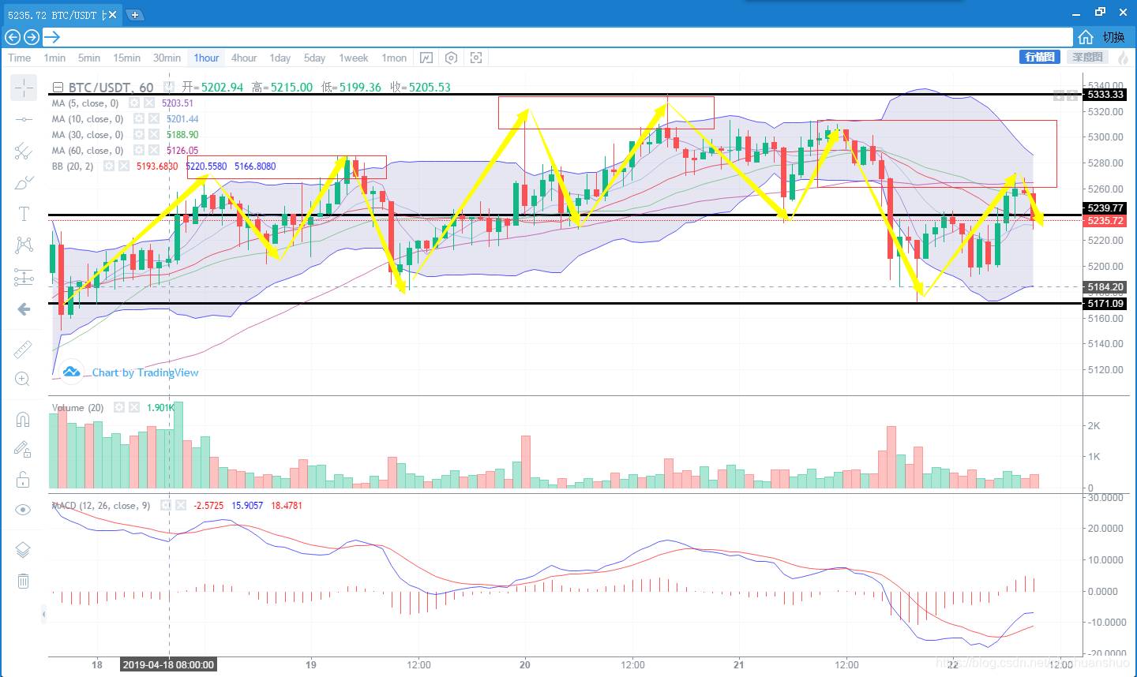Open the prediction and measurement tools
Image resolution: width=1137 pixels, height=677 pixels.
coord(24,277)
